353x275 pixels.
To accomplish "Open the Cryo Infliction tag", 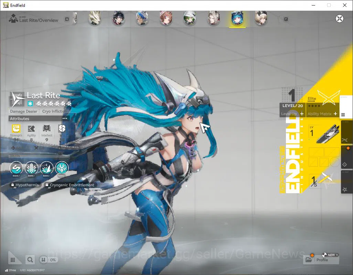I will click(54, 111).
